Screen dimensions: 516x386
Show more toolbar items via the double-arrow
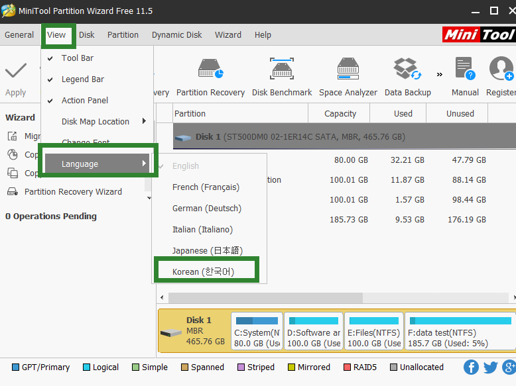click(440, 75)
